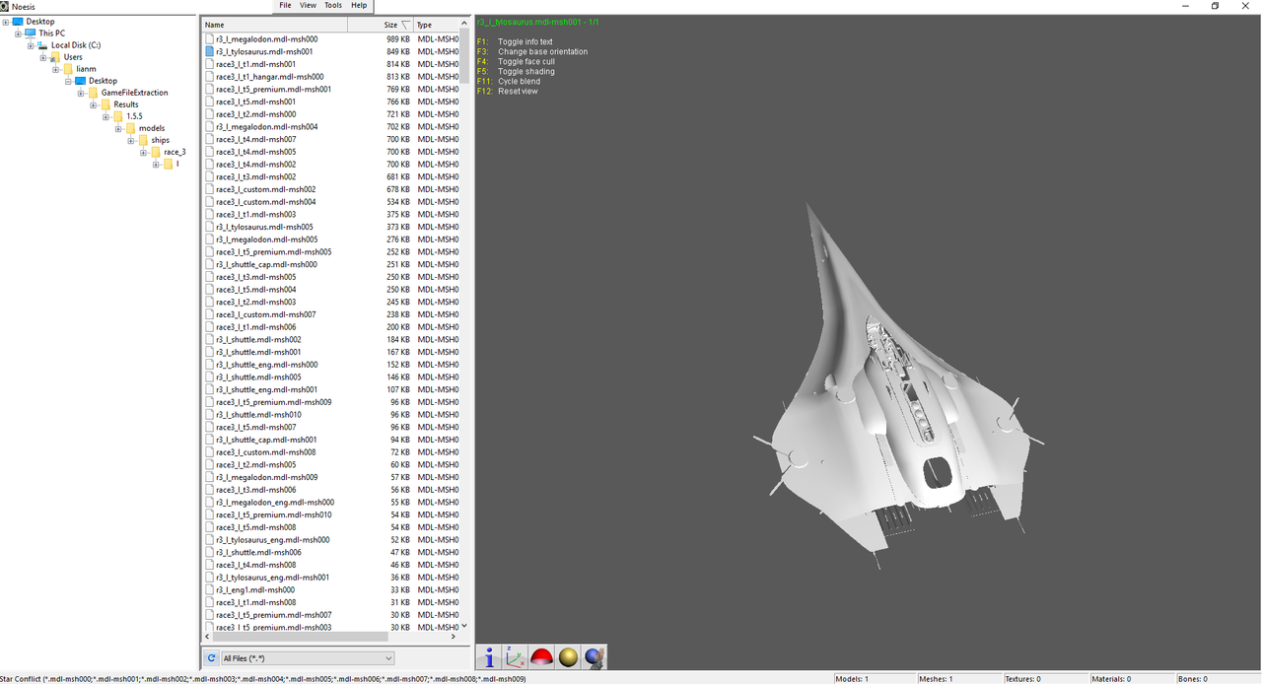The width and height of the screenshot is (1262, 684).
Task: Click the folder icon next to ships
Action: click(x=143, y=140)
